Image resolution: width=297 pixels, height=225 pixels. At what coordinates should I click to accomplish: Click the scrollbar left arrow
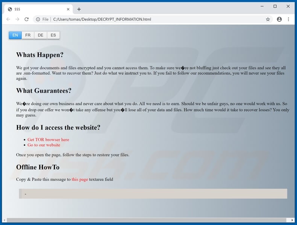[5, 220]
